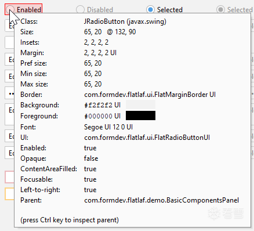
Task: Click the "Foreground:" label
Action: click(x=39, y=116)
